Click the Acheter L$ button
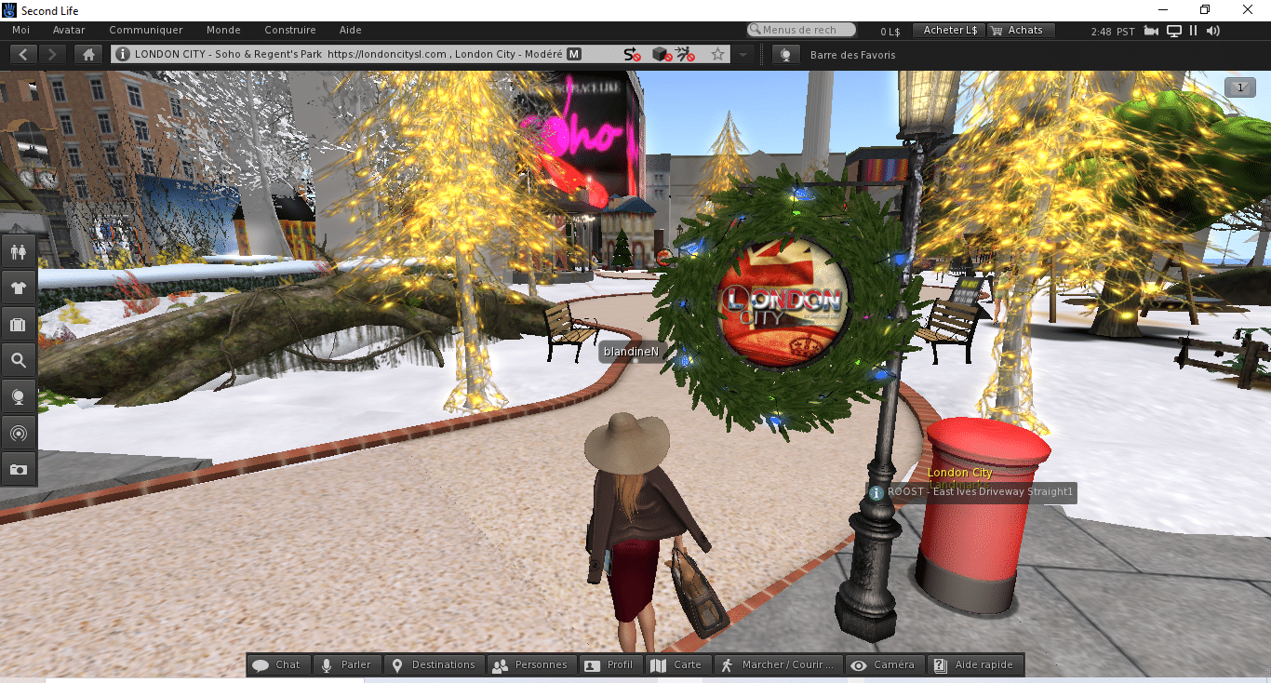 (x=948, y=30)
